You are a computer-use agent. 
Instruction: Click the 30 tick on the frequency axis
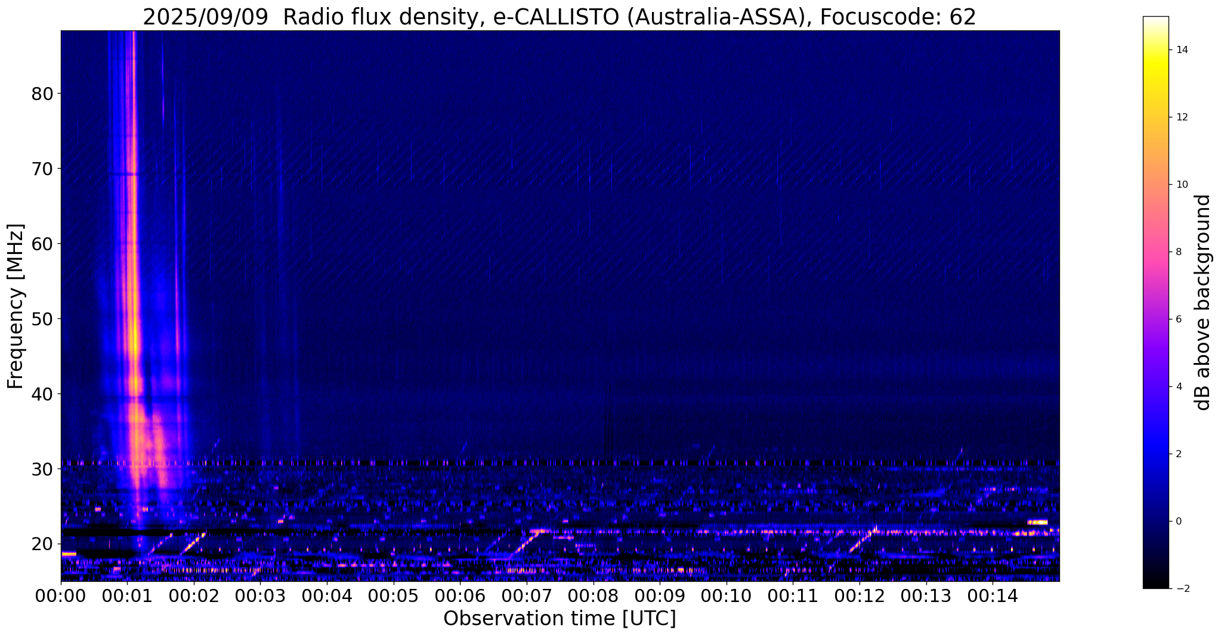point(41,469)
